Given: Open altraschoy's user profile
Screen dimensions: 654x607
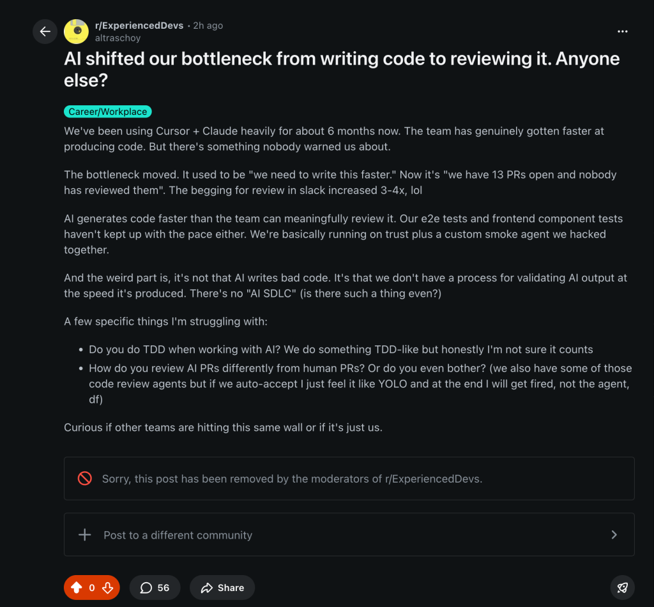Looking at the screenshot, I should point(118,38).
